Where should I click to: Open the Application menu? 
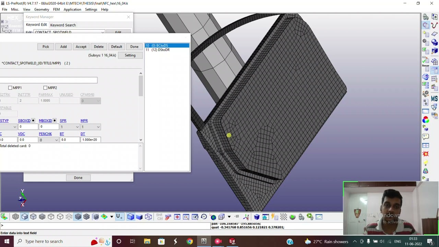[x=72, y=9]
